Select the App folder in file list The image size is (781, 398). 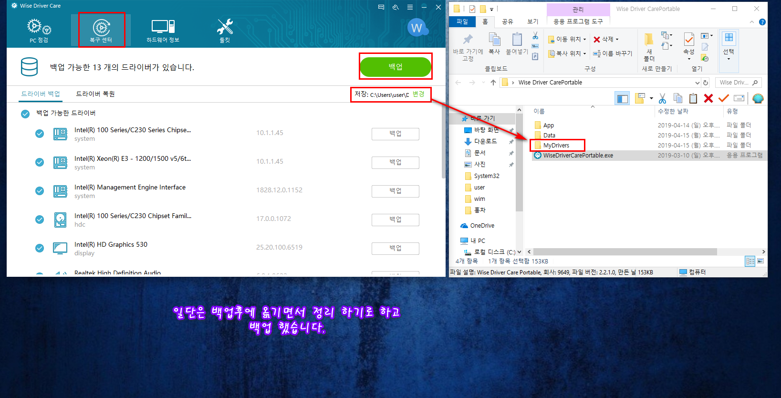click(x=548, y=126)
